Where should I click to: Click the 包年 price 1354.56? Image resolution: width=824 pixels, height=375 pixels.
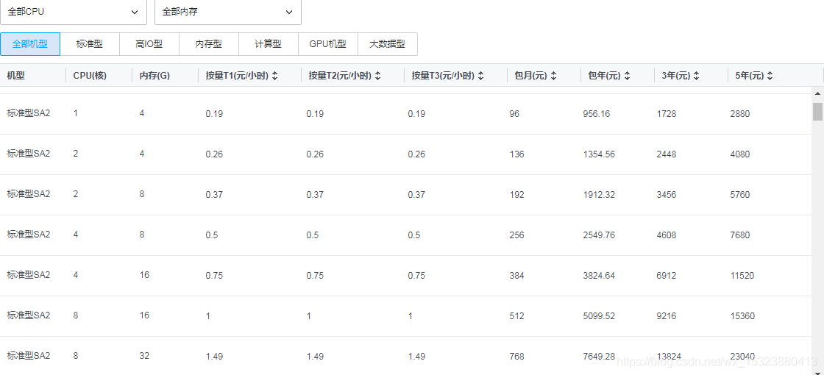pyautogui.click(x=599, y=154)
